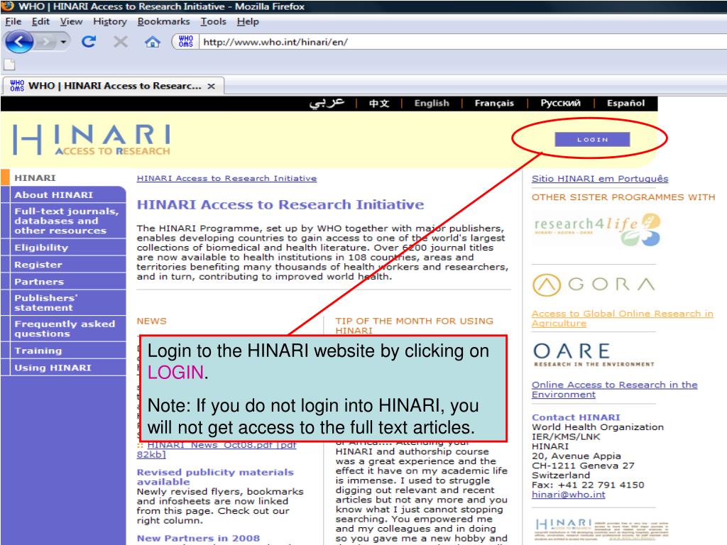Switch site language to Chinese
Viewport: 727px width, 545px height.
[379, 104]
